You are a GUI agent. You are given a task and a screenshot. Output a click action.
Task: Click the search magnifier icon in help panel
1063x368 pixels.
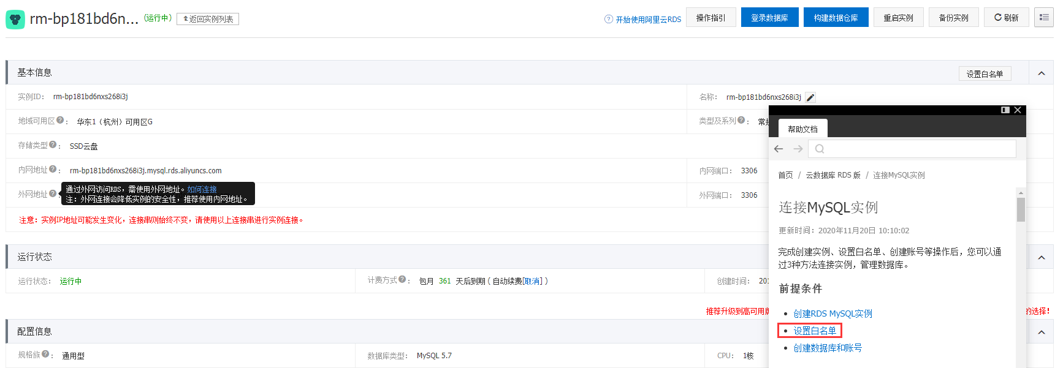820,149
